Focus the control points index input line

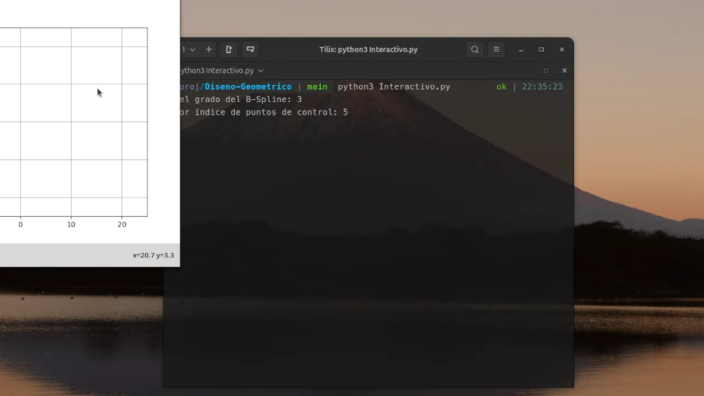[264, 112]
